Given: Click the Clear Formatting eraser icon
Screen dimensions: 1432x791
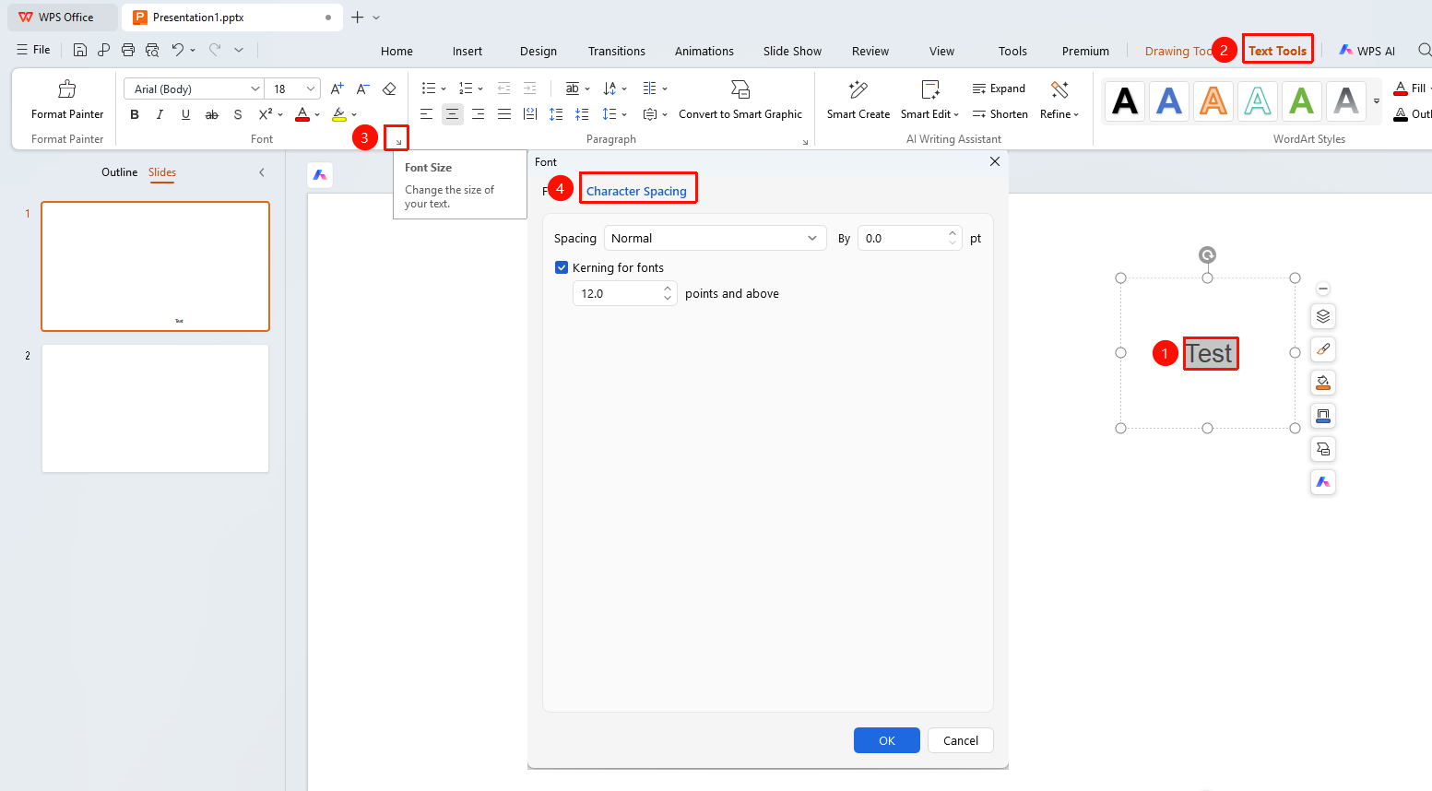Looking at the screenshot, I should point(389,89).
